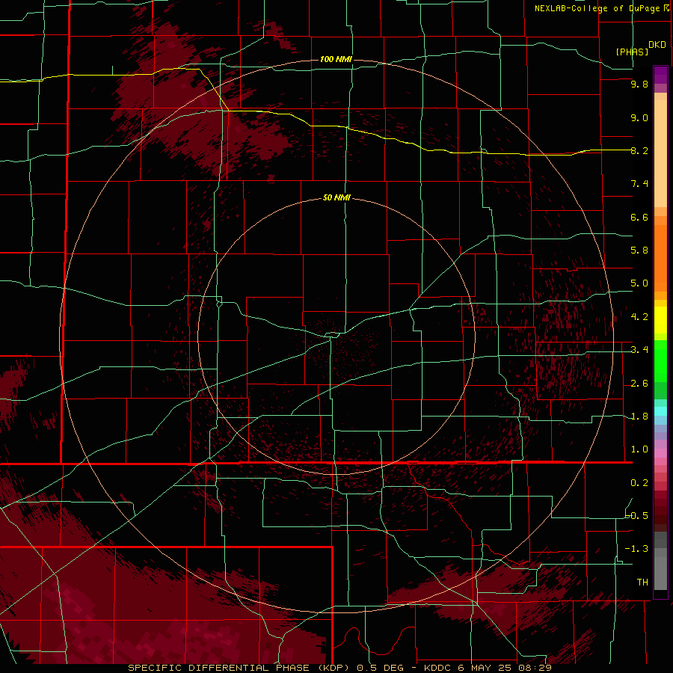673x673 pixels.
Task: Click the TH label on the legend
Action: [642, 583]
